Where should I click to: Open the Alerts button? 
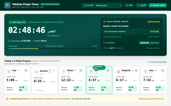pyautogui.click(x=142, y=5)
